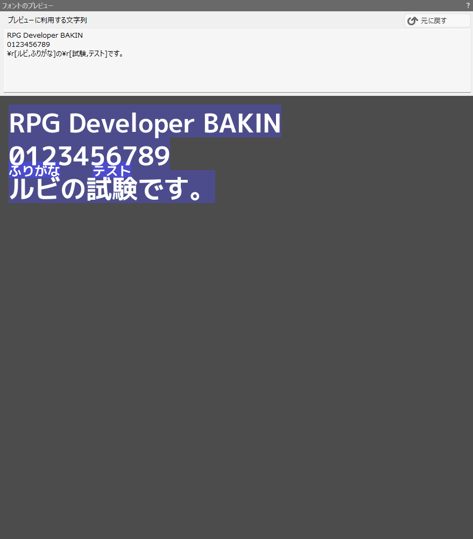
Task: Click the プレビューに利用する文字列 label
Action: tap(47, 20)
